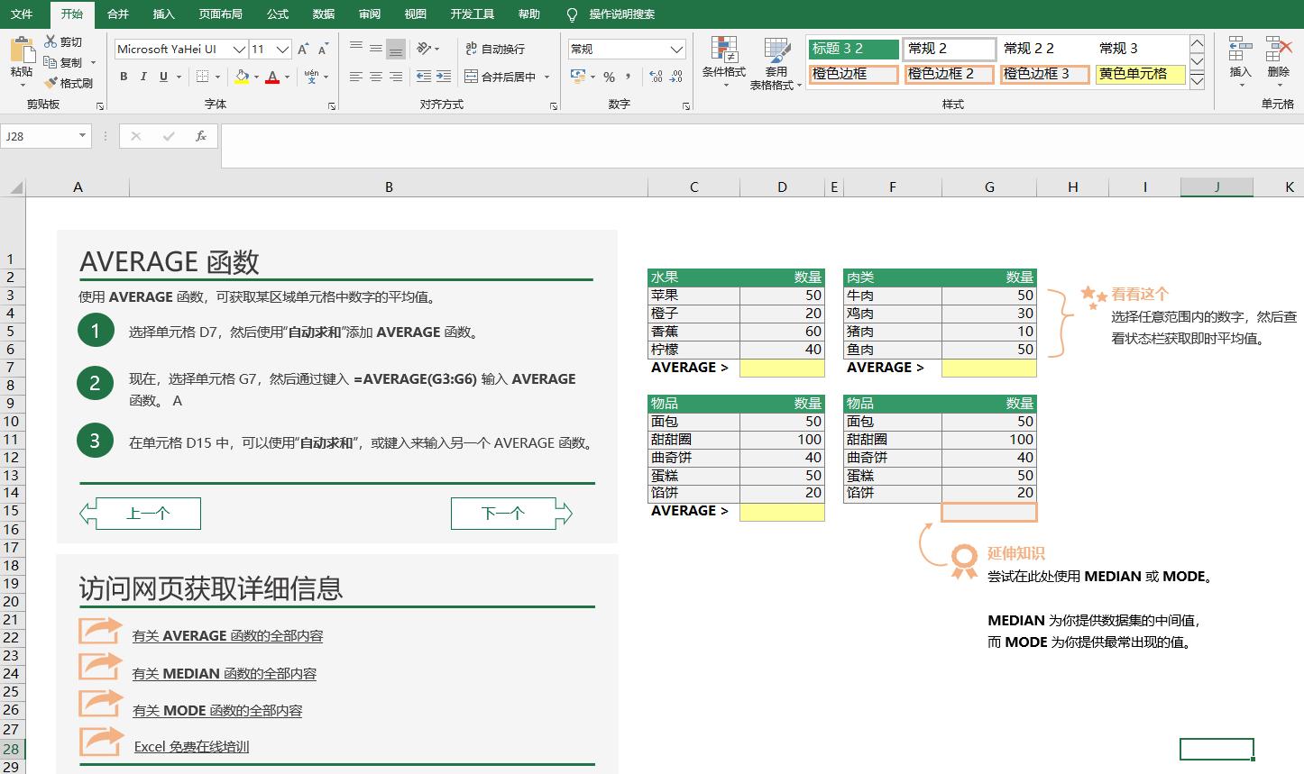Open the number format dropdown showing 常规
Image resolution: width=1304 pixels, height=774 pixels.
tap(678, 49)
